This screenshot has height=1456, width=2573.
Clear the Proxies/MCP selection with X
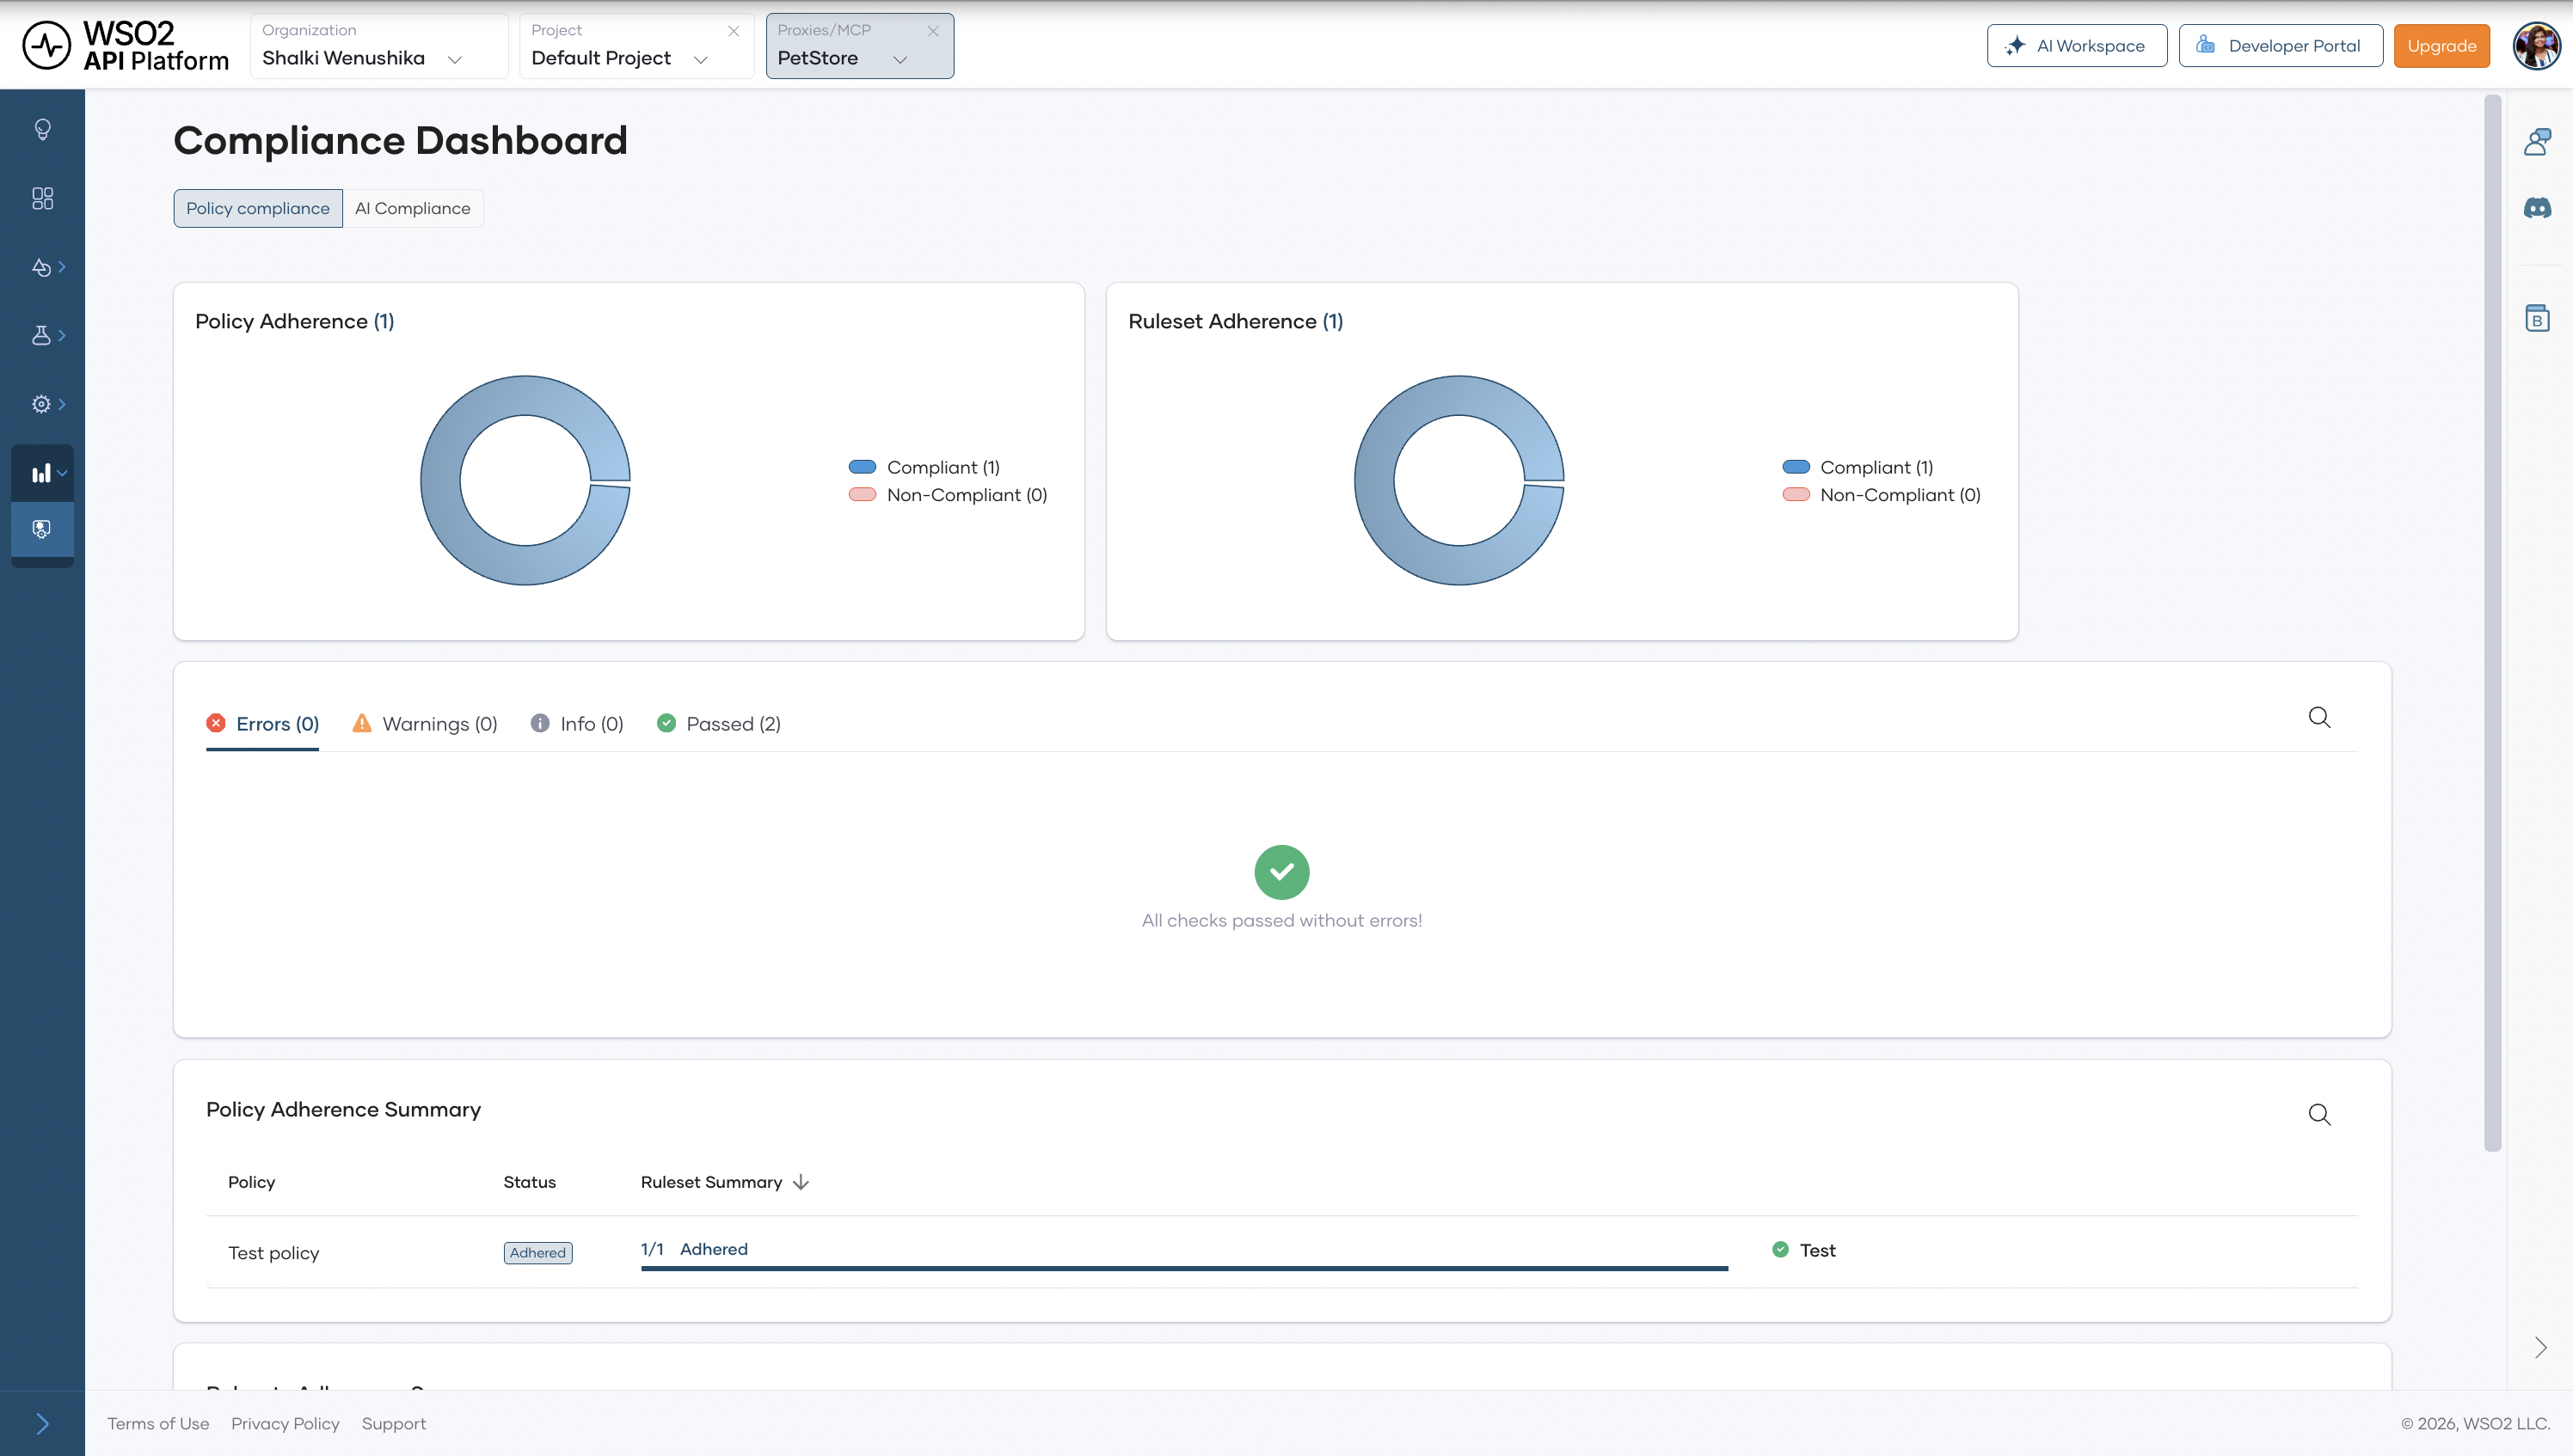[932, 31]
